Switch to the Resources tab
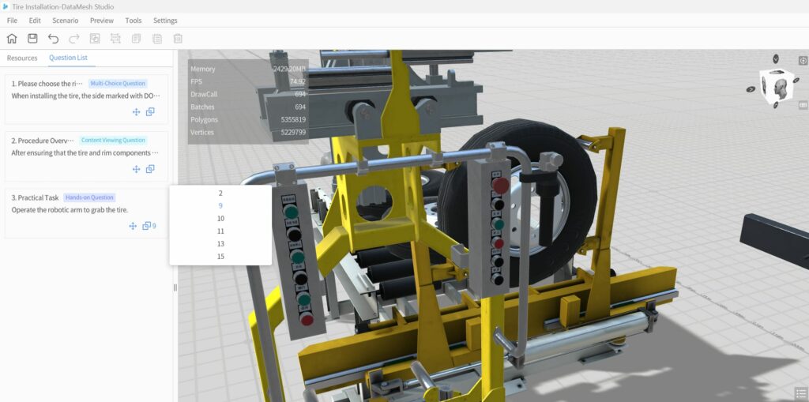 point(22,58)
